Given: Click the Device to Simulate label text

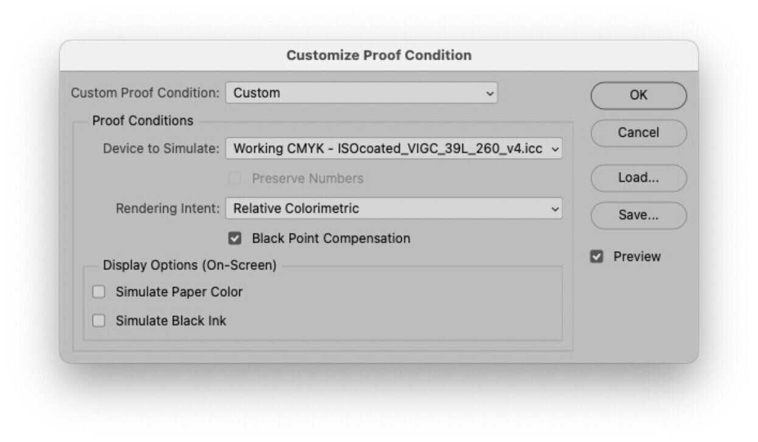Looking at the screenshot, I should [161, 149].
